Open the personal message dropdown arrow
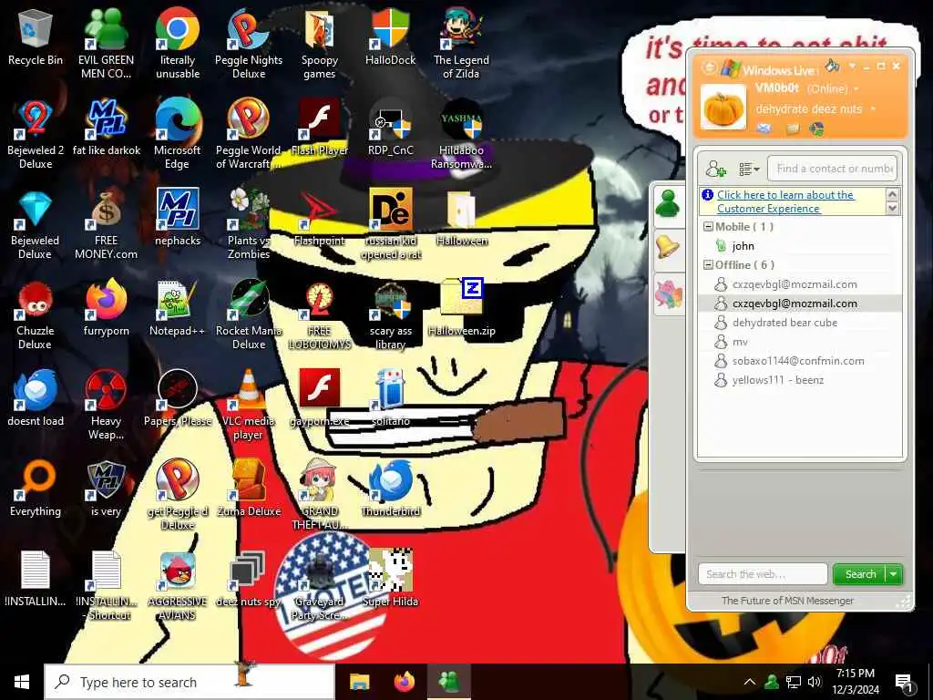933x700 pixels. [x=873, y=109]
